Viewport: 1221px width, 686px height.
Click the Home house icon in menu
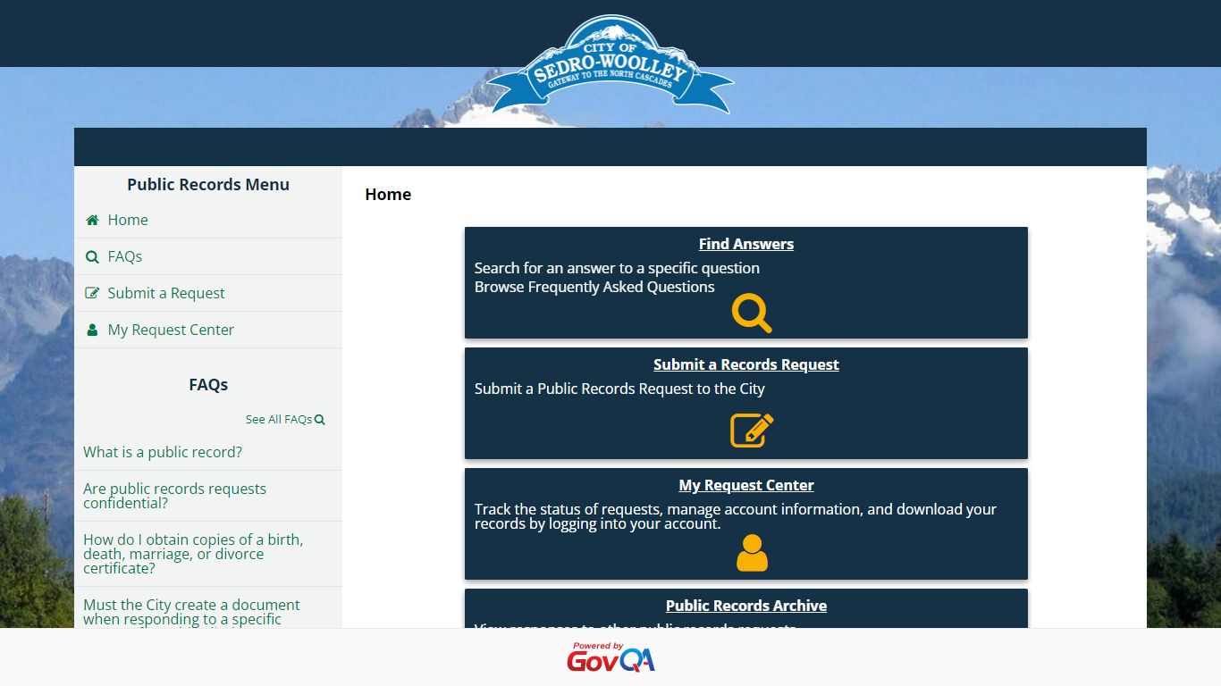[92, 220]
